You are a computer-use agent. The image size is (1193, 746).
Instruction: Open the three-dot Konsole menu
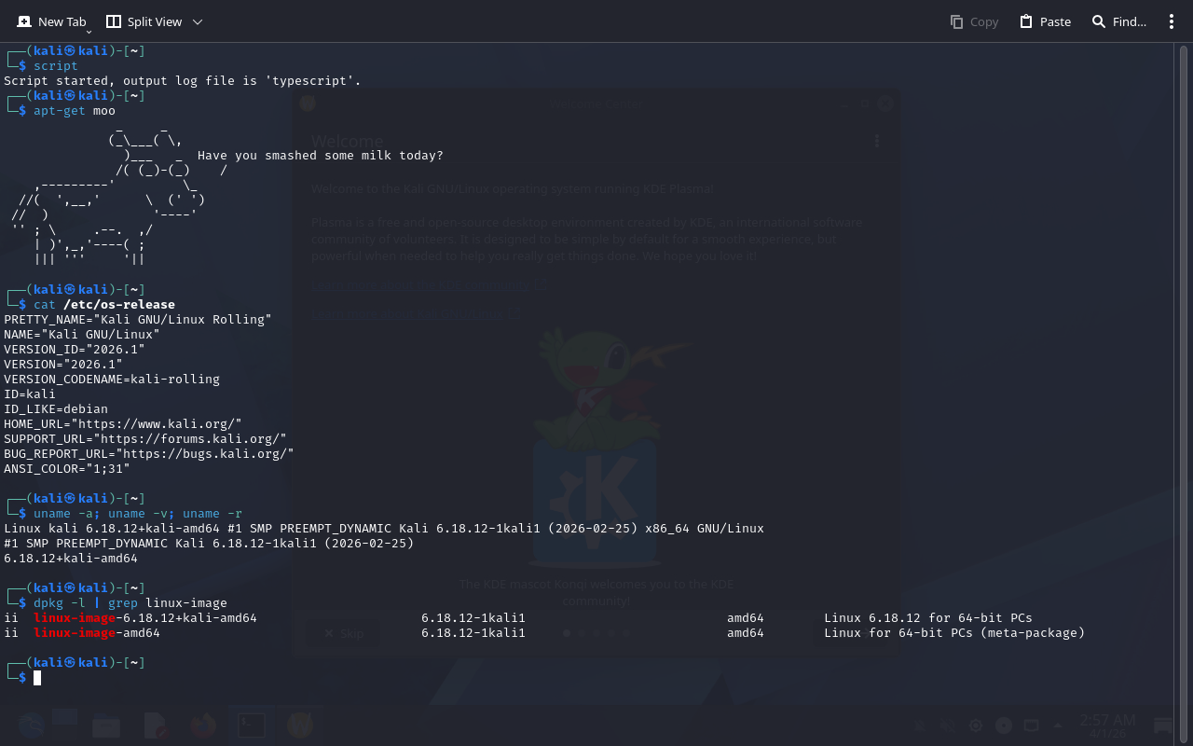1172,21
